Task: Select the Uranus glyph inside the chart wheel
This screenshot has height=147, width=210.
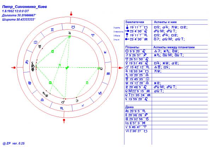Action: coord(40,47)
